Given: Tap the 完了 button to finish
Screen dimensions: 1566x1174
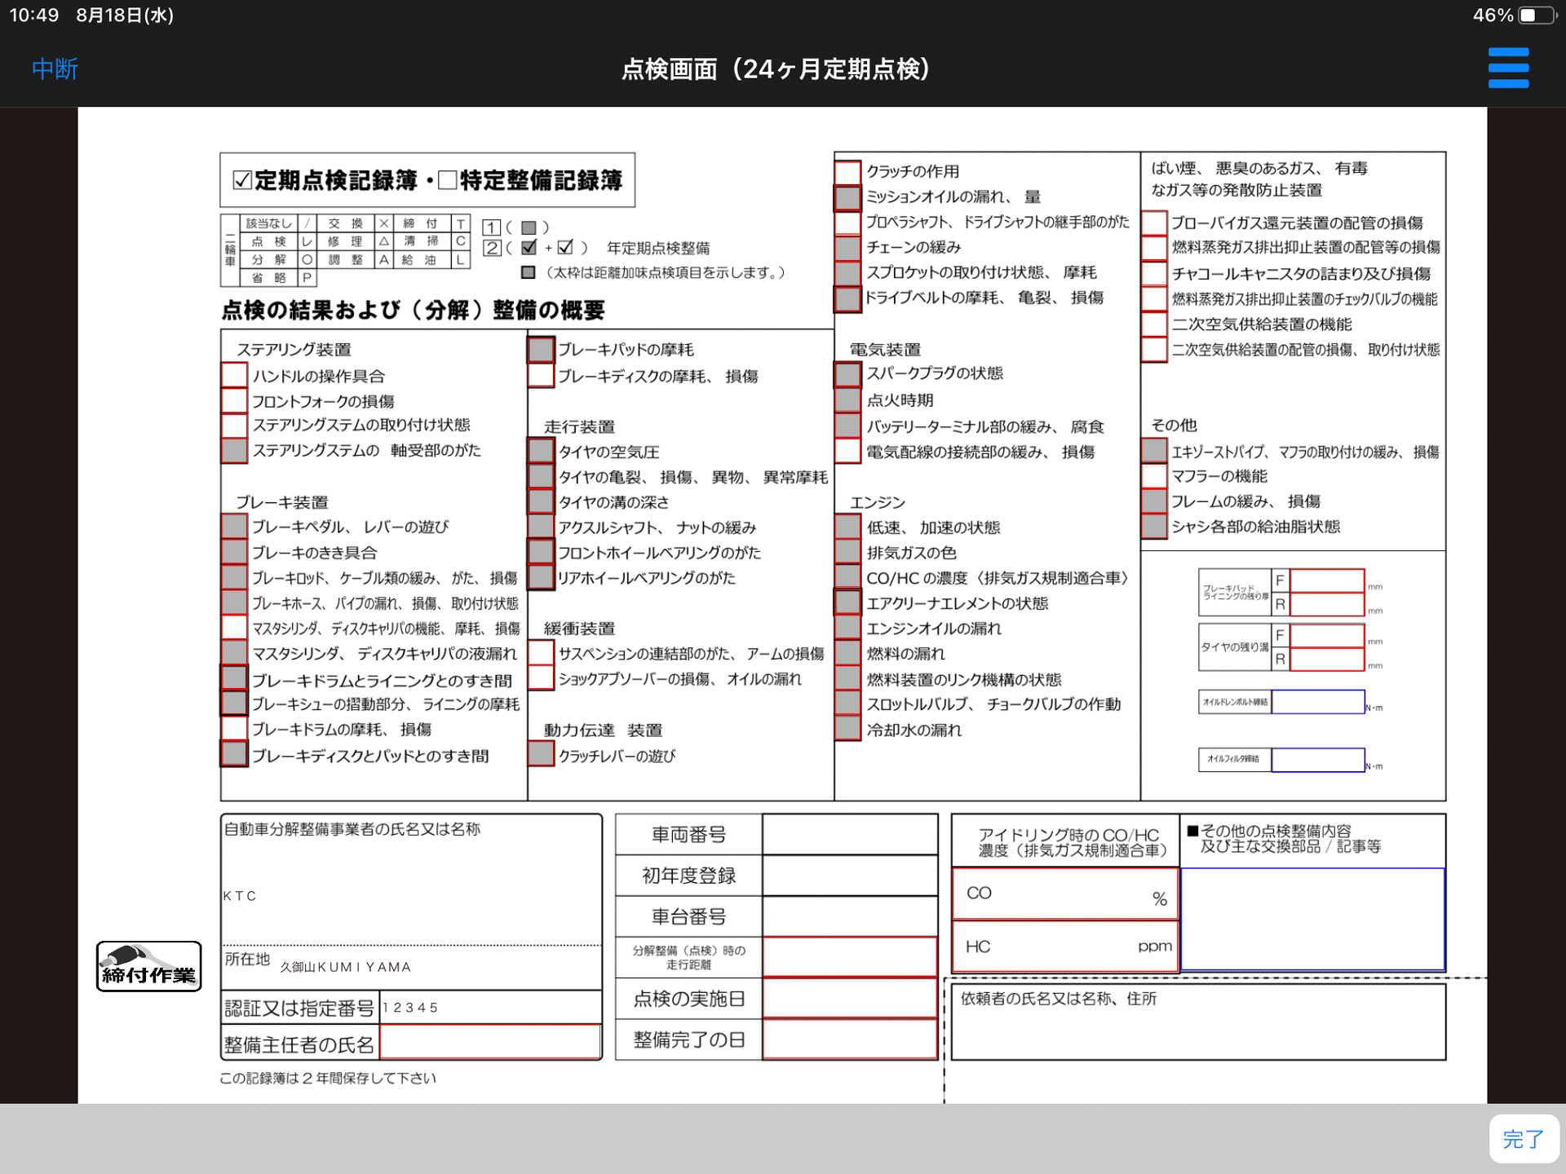Looking at the screenshot, I should pos(1522,1138).
